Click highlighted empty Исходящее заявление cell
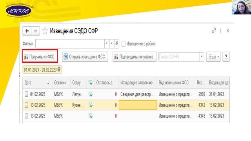251x141 pixels. tap(138, 105)
